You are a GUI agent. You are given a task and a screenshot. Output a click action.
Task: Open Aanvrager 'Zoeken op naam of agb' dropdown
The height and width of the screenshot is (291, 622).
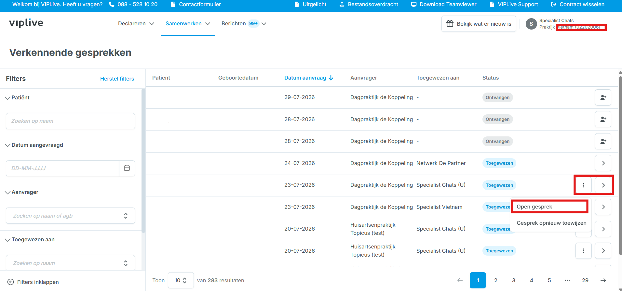(70, 216)
